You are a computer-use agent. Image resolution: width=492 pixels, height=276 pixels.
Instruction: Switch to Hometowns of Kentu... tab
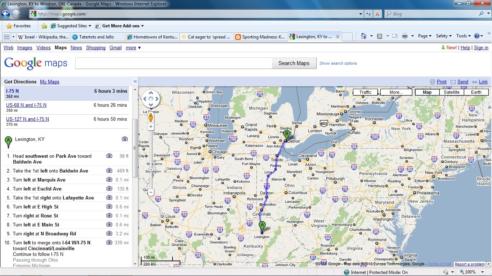pos(152,37)
